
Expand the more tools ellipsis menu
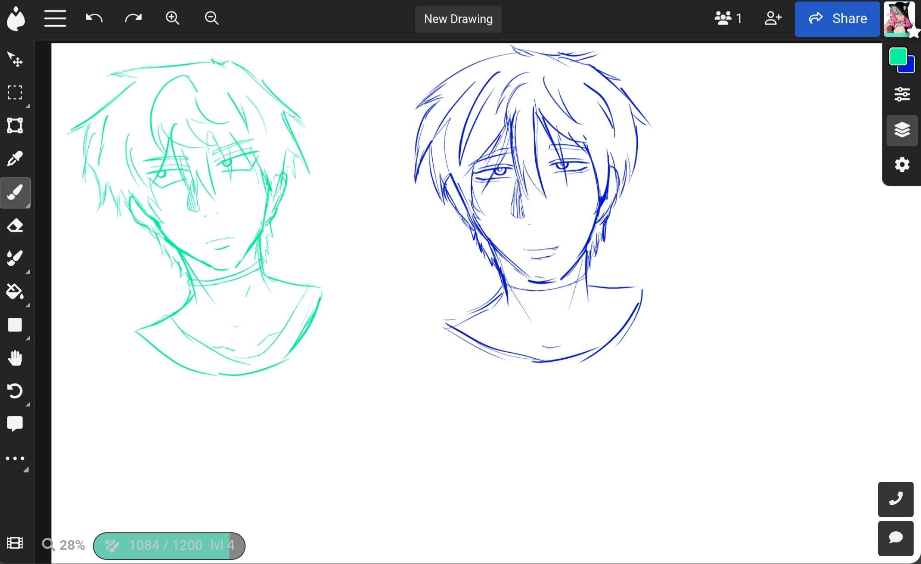[15, 458]
